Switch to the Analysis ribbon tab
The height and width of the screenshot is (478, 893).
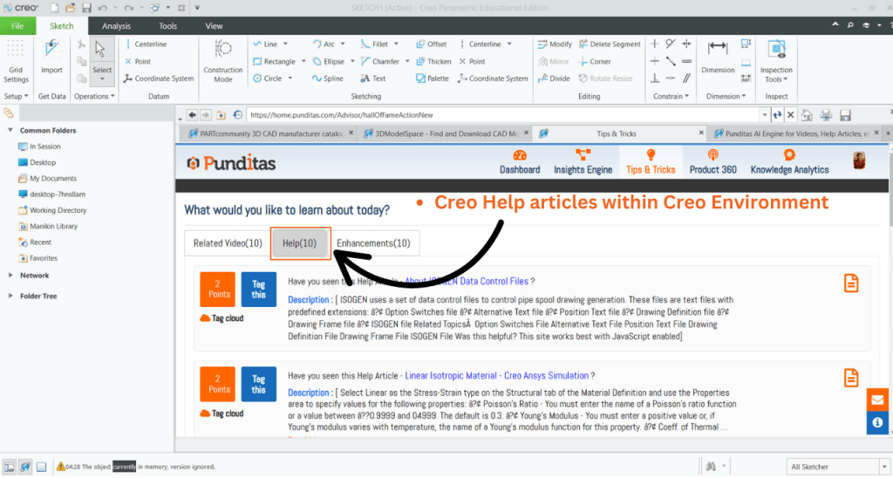(116, 26)
